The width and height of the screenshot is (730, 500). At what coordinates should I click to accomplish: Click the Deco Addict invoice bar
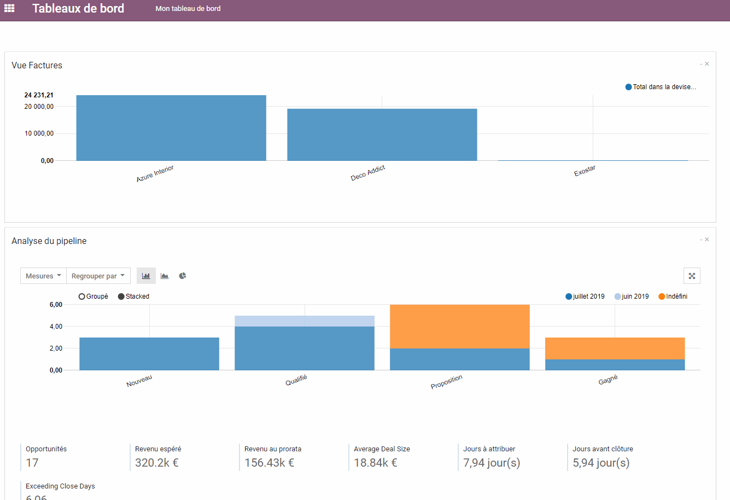click(382, 135)
